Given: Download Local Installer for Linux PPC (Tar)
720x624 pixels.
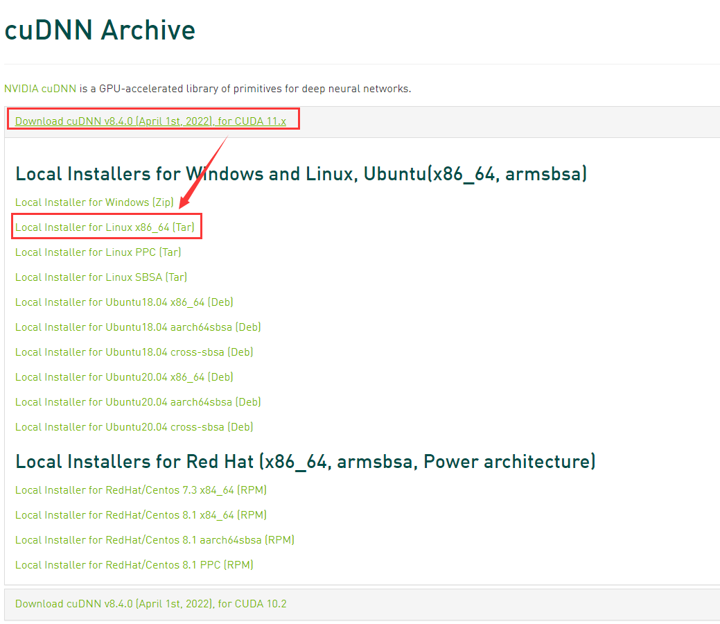Looking at the screenshot, I should tap(98, 252).
